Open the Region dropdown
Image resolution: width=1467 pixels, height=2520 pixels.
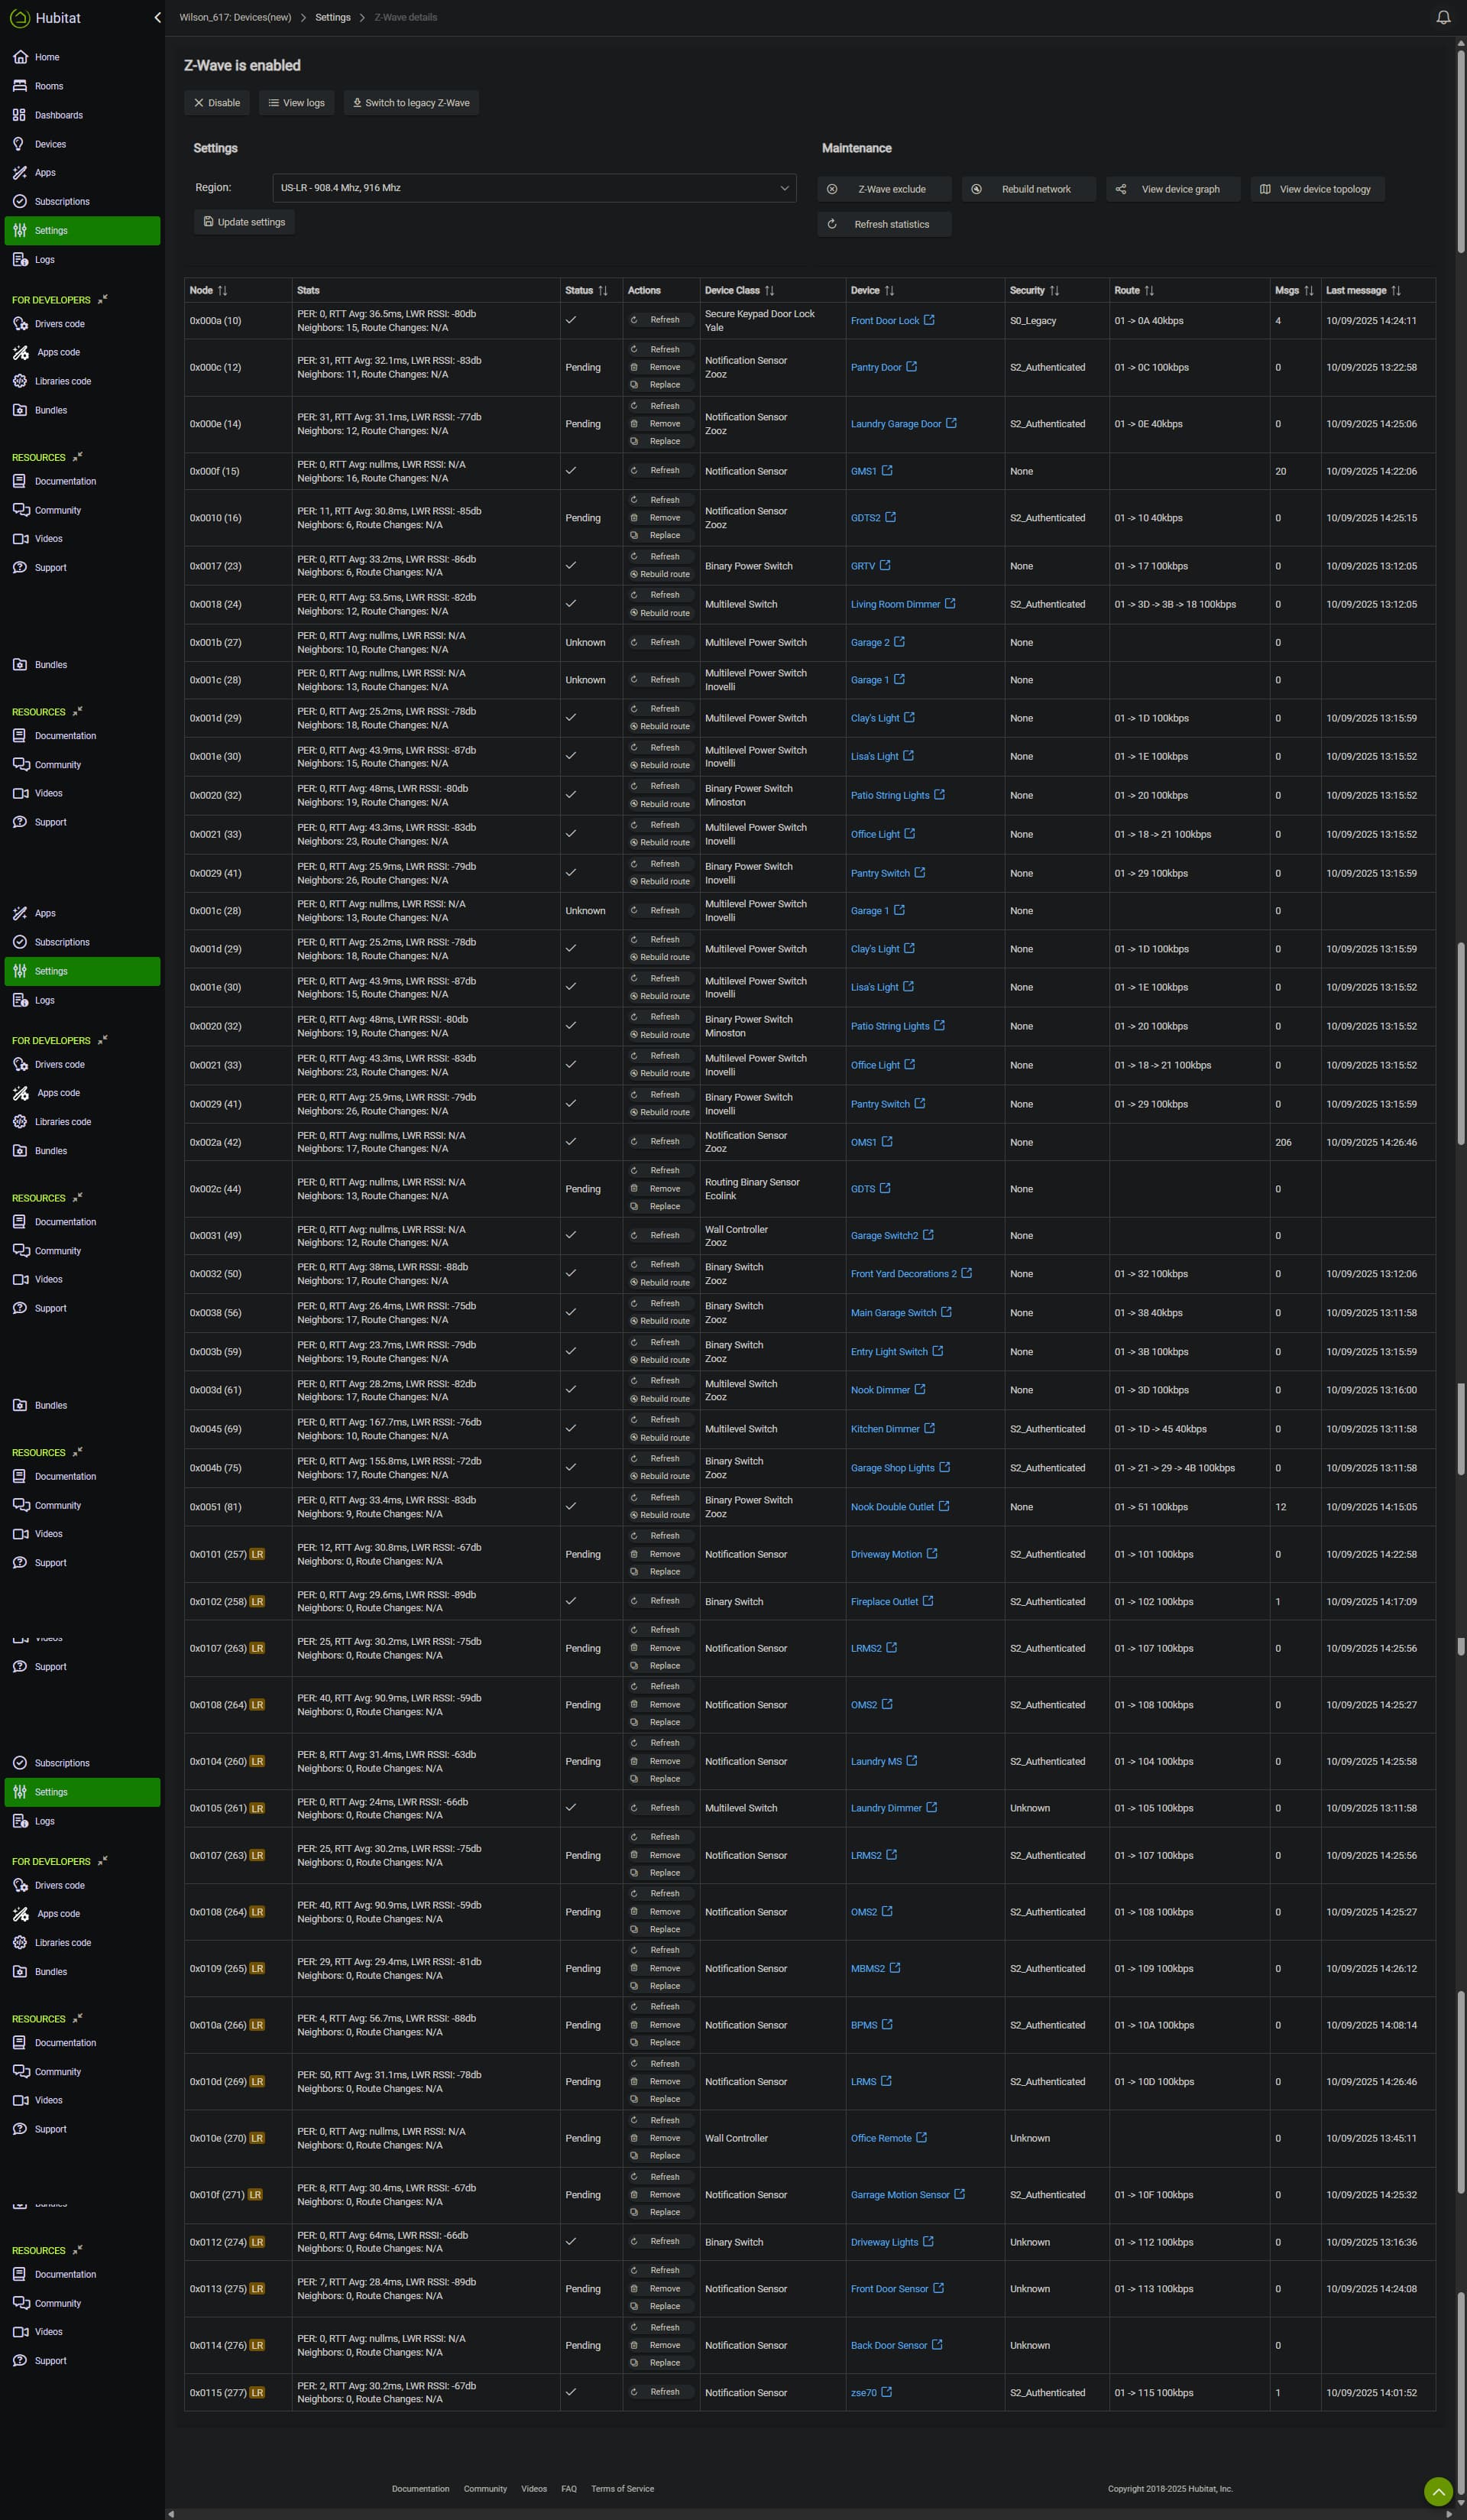pos(533,188)
